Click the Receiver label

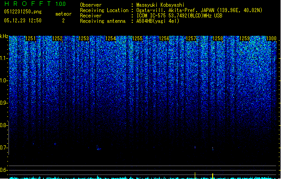[x=91, y=16]
